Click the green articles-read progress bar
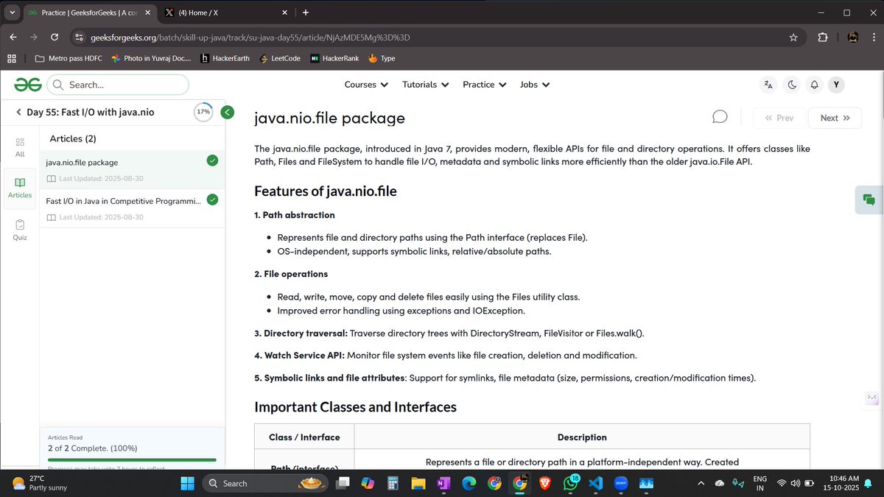The height and width of the screenshot is (497, 884). 132,459
